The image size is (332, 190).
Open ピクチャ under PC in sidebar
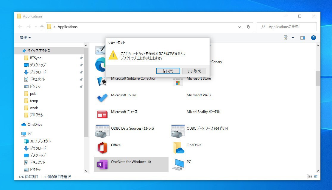35,169
